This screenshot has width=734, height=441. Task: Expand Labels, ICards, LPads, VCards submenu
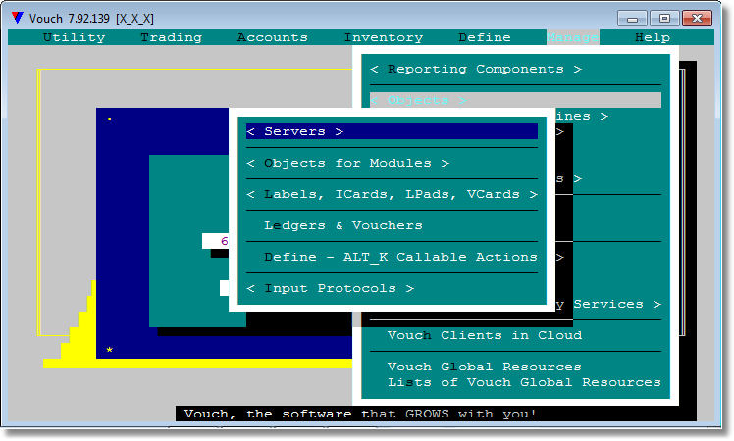(392, 194)
